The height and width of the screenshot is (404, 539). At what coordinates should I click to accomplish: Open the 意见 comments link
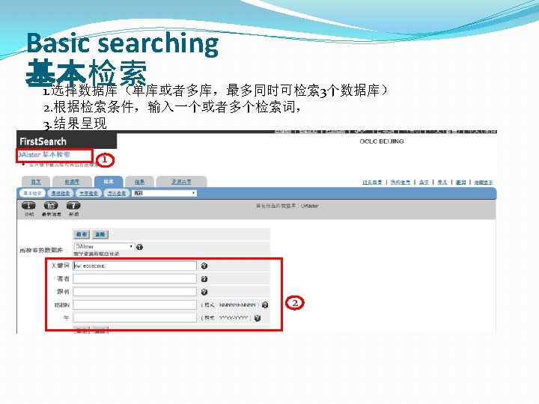(x=442, y=182)
